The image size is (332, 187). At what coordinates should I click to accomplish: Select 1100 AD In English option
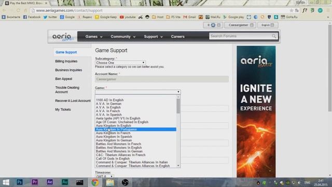(x=135, y=100)
